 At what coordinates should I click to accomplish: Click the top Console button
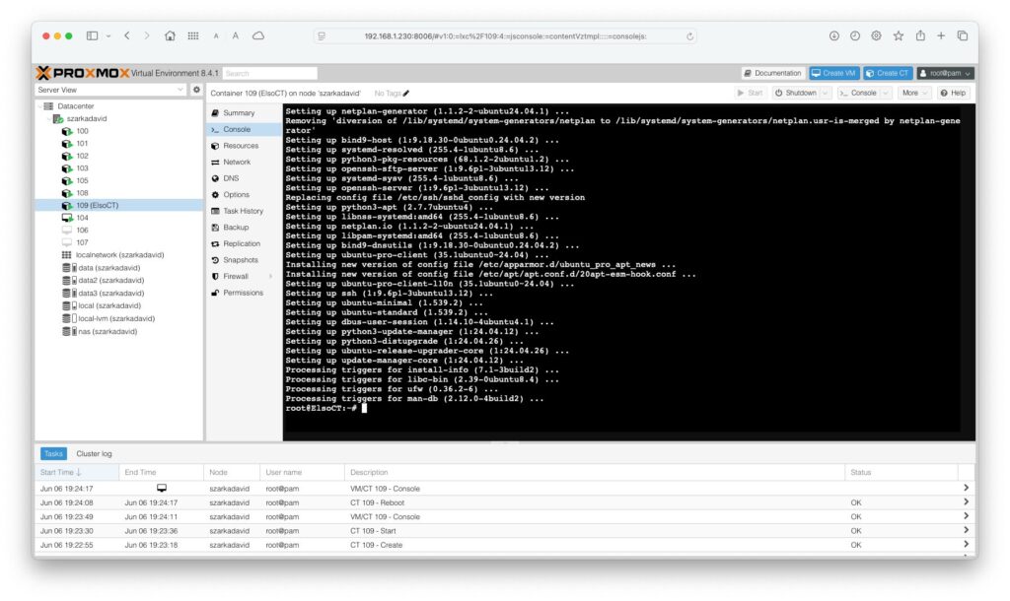pyautogui.click(x=859, y=93)
